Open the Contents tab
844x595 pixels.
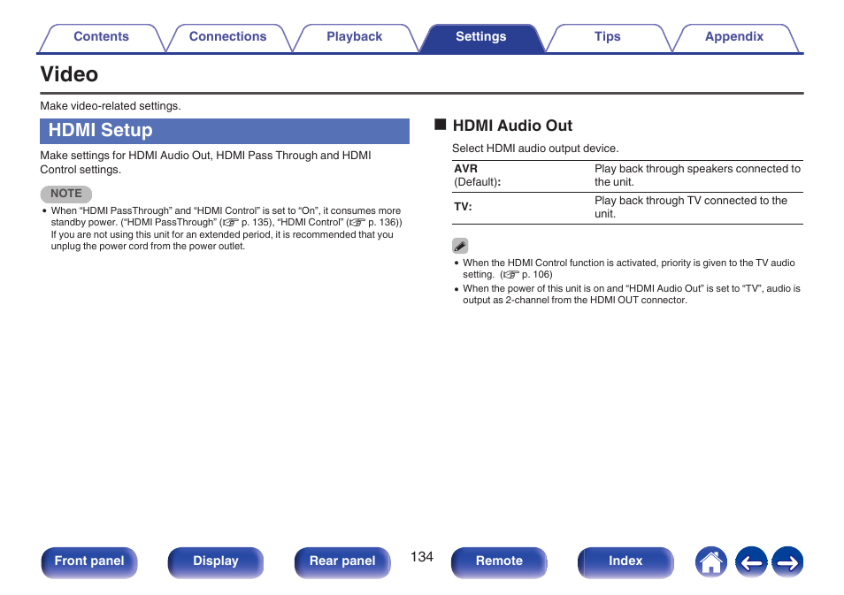click(101, 37)
